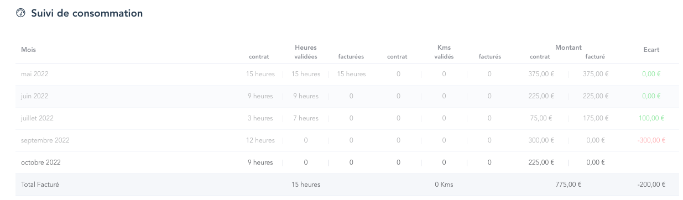Image resolution: width=683 pixels, height=200 pixels.
Task: Click the red -300,00 € ecart value
Action: pos(651,140)
